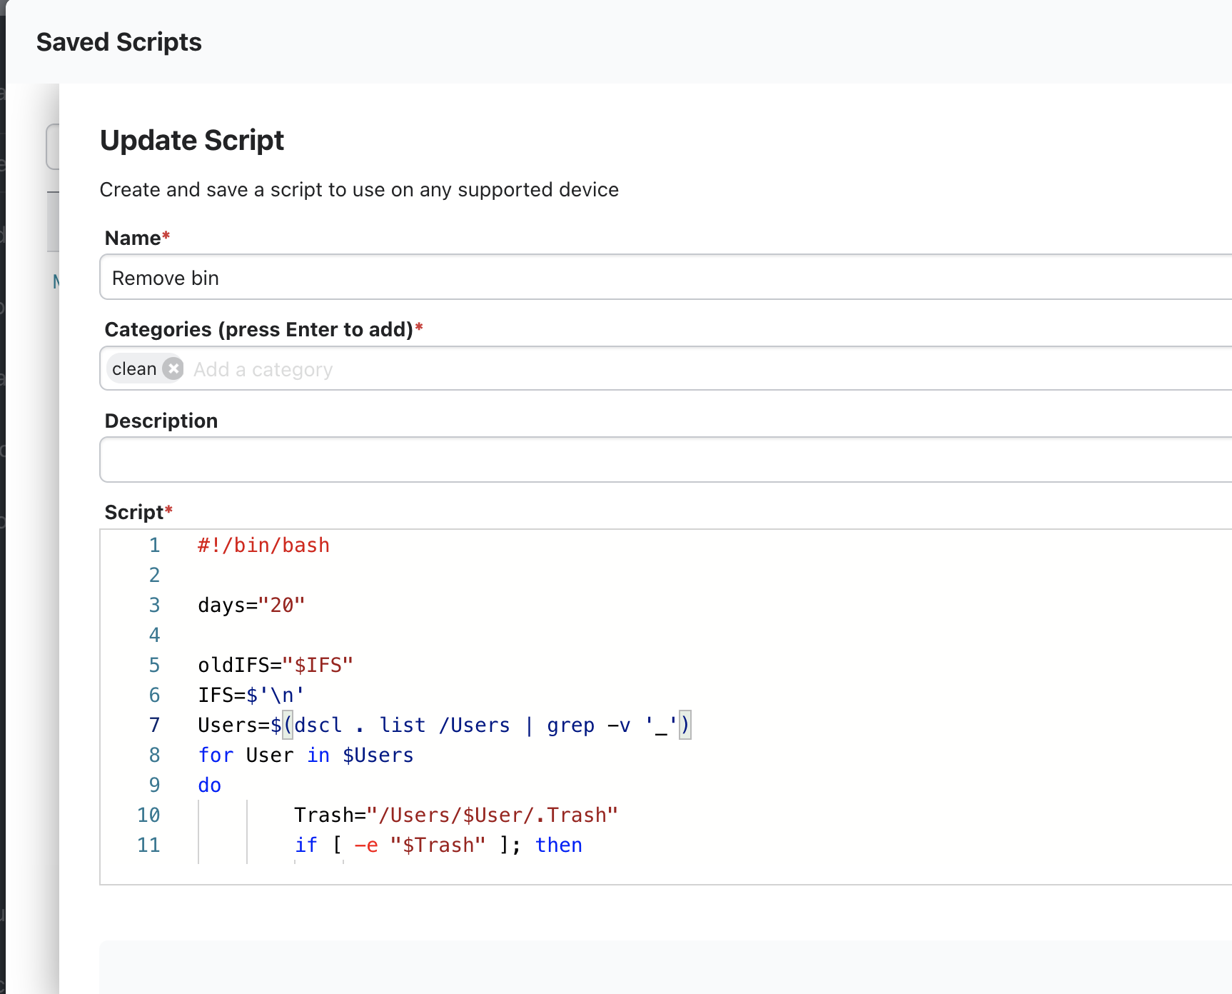Click line number 10 in the gutter

148,815
